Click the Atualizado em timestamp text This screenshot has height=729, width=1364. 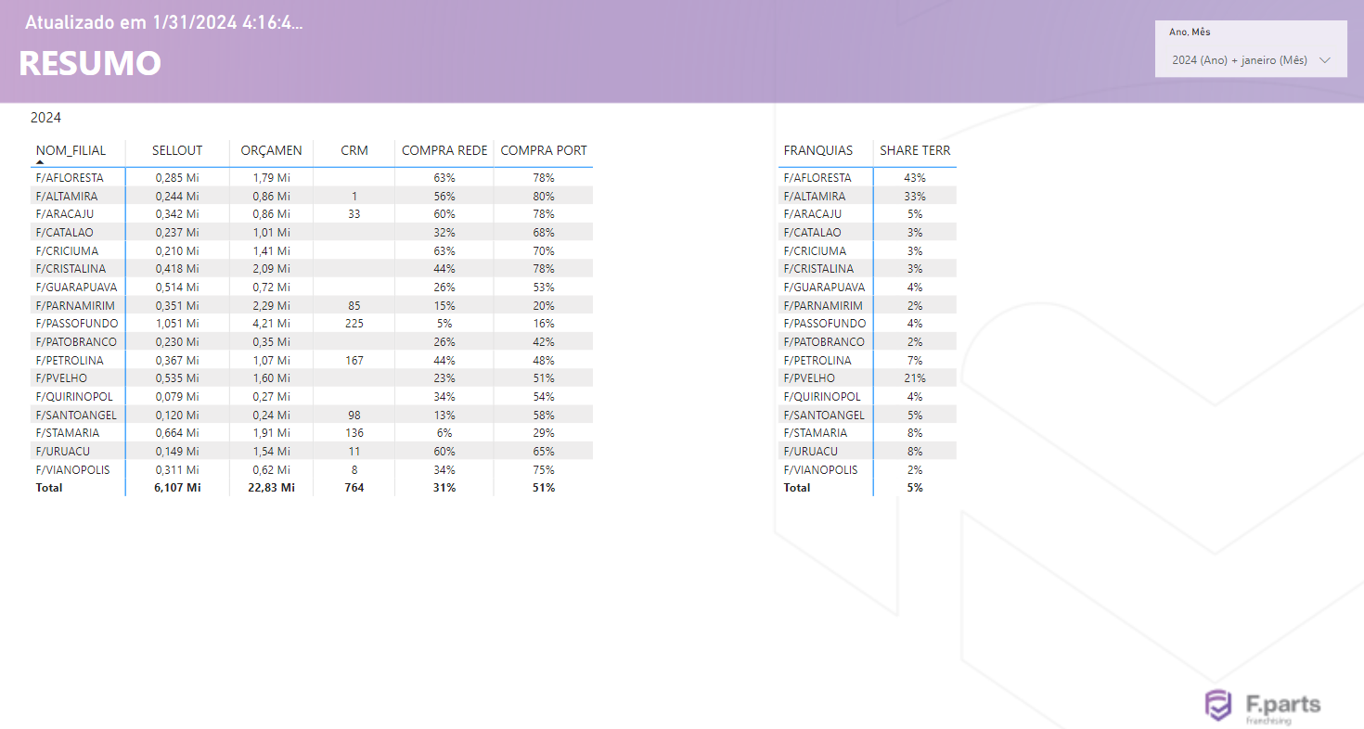(x=163, y=23)
